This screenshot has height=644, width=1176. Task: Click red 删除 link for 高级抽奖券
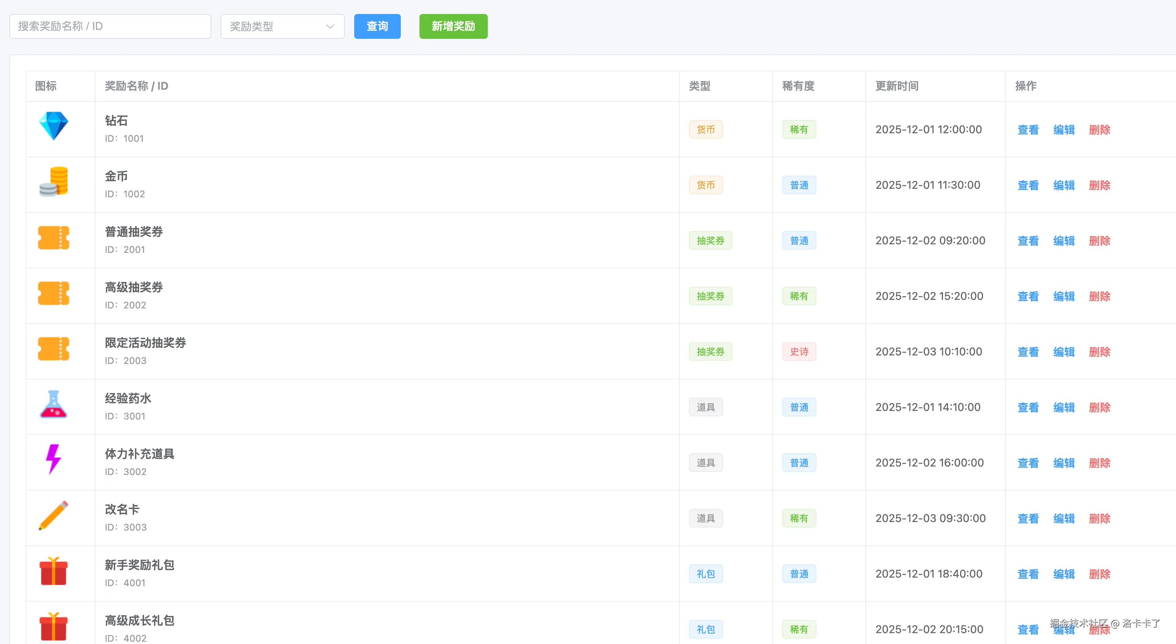pos(1099,296)
